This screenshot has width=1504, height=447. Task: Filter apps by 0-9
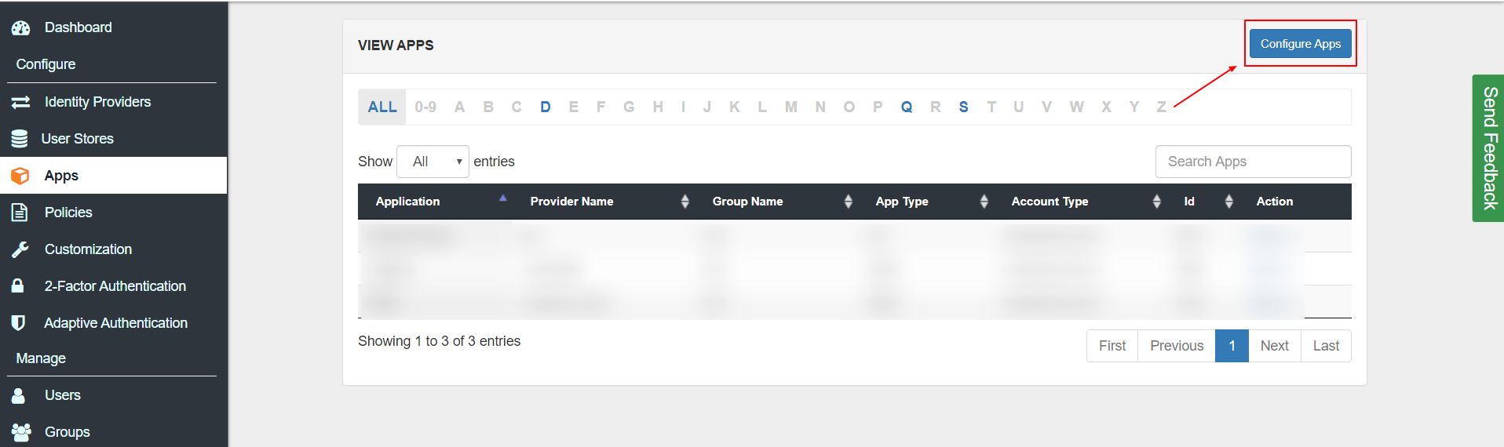(425, 107)
